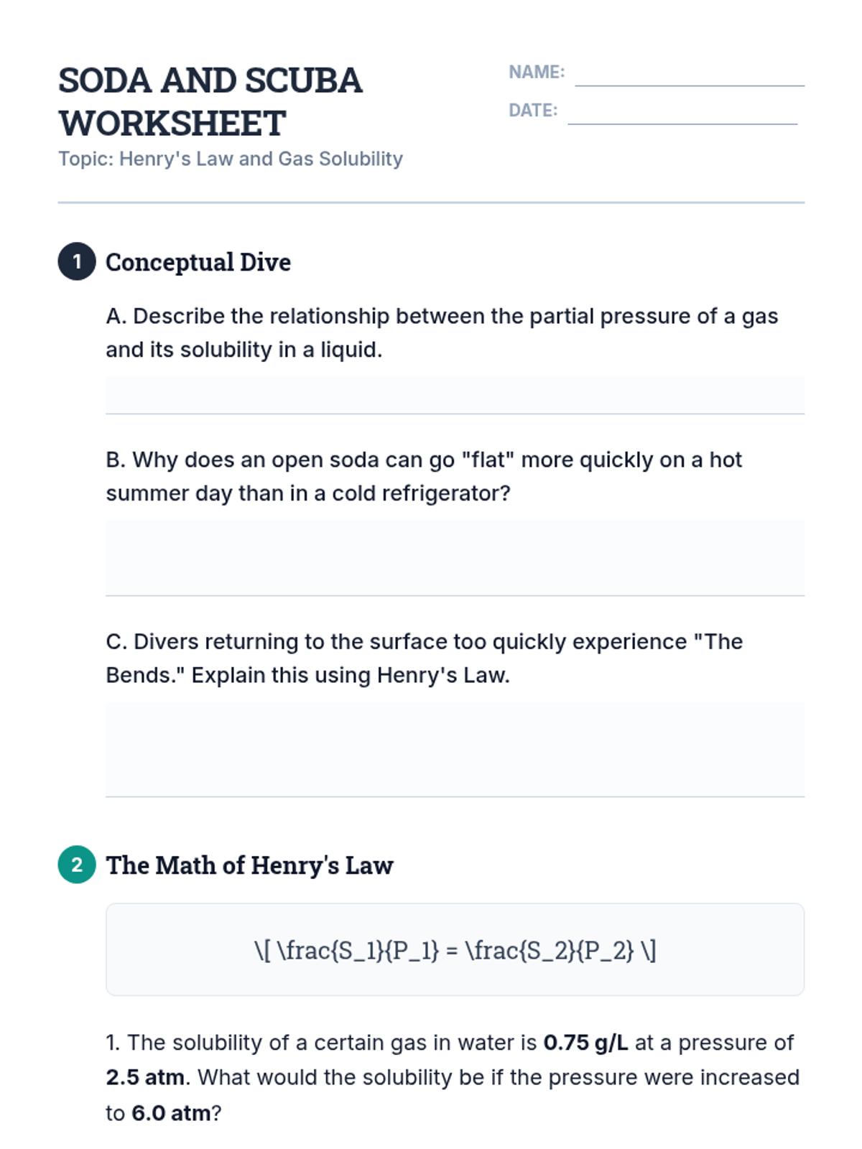Click the answer box for question A
862x1149 pixels.
455,394
